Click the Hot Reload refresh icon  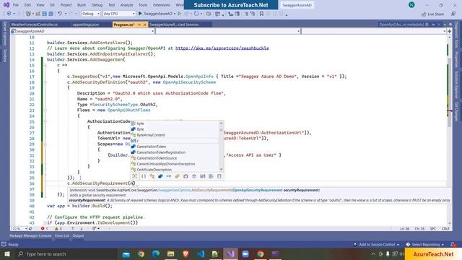(196, 14)
